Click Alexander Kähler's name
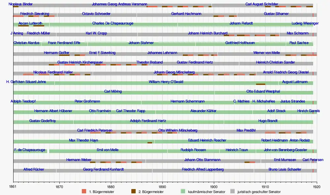Screen dimensions: 330x195 [204, 111]
